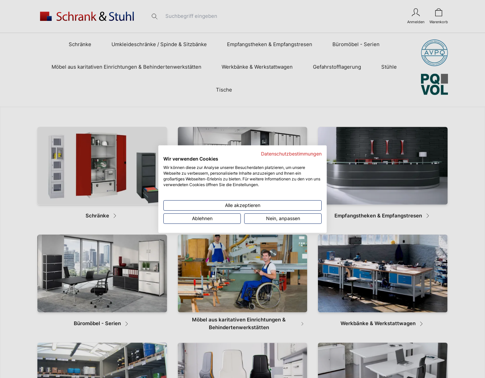
Task: Open the Schränke menu item
Action: [x=80, y=44]
